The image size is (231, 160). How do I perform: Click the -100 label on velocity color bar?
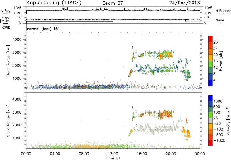pos(218,129)
